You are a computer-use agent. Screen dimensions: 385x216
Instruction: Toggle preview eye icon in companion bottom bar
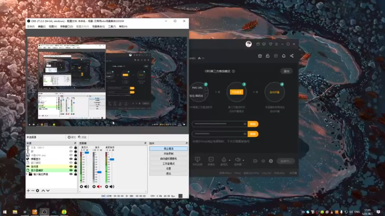[263, 161]
